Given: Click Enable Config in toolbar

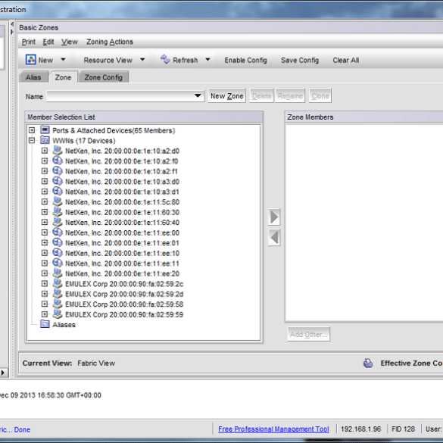Looking at the screenshot, I should pyautogui.click(x=246, y=60).
